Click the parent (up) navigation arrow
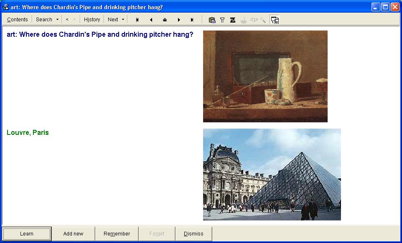The height and width of the screenshot is (243, 402). [x=165, y=20]
